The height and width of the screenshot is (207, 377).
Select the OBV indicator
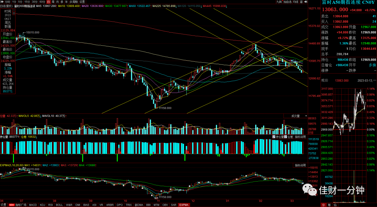pos(165,205)
